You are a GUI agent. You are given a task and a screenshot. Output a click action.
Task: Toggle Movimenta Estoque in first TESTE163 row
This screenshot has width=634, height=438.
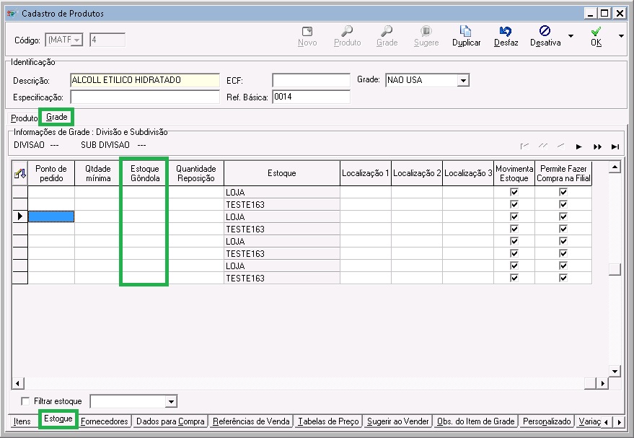(514, 204)
